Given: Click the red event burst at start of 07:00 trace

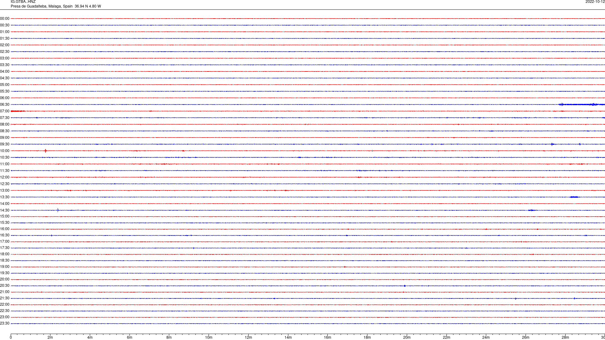Looking at the screenshot, I should [18, 111].
